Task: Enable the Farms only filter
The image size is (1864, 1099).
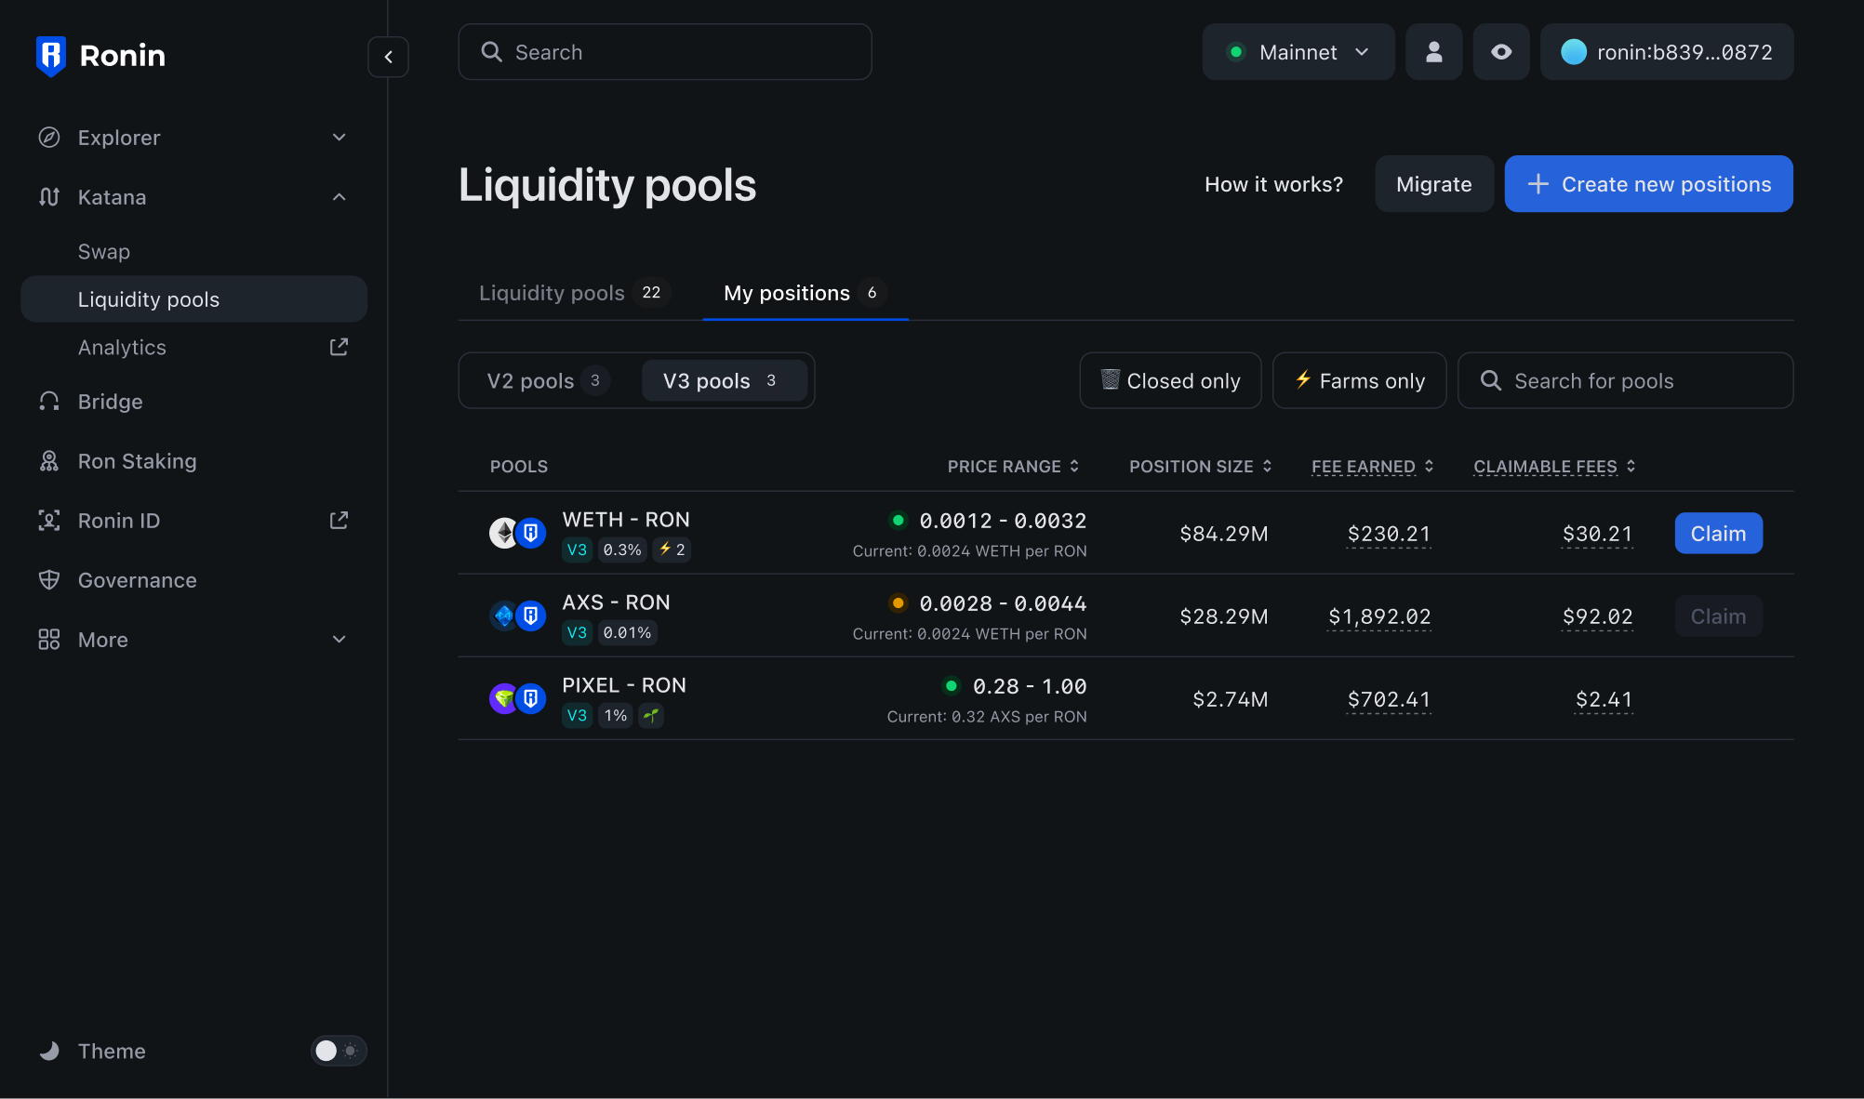Action: click(x=1359, y=380)
